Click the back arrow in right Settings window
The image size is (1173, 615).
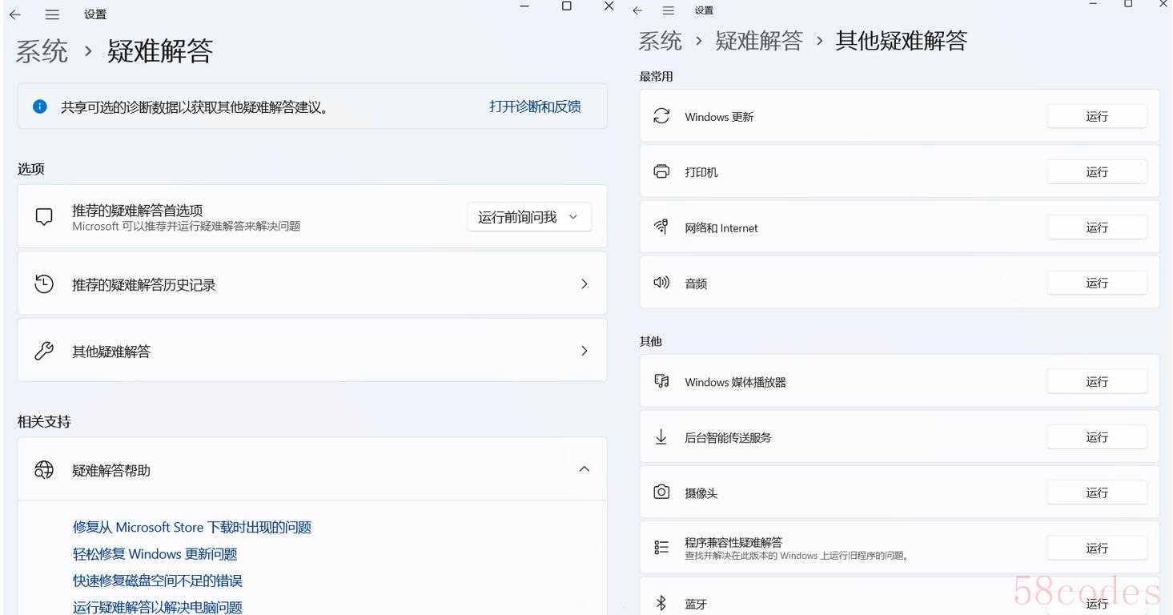point(637,10)
